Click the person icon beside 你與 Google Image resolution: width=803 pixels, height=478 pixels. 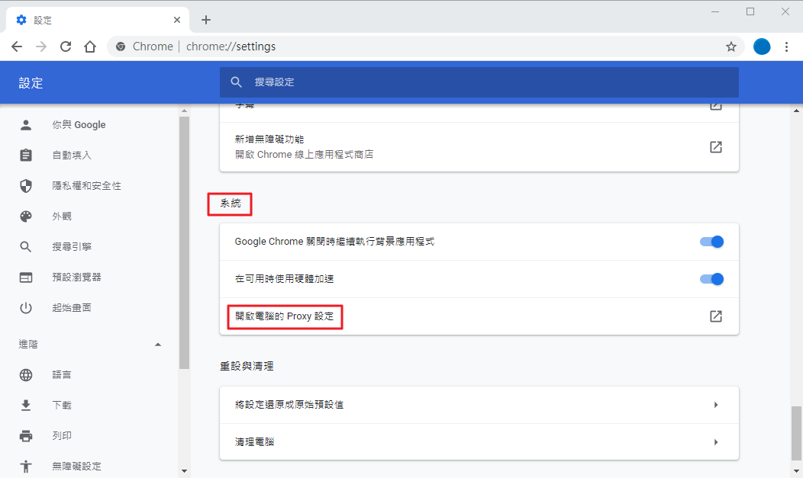(26, 125)
